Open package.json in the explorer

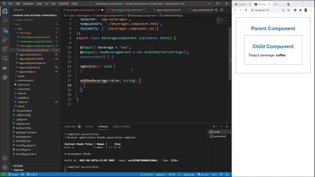(x=24, y=137)
